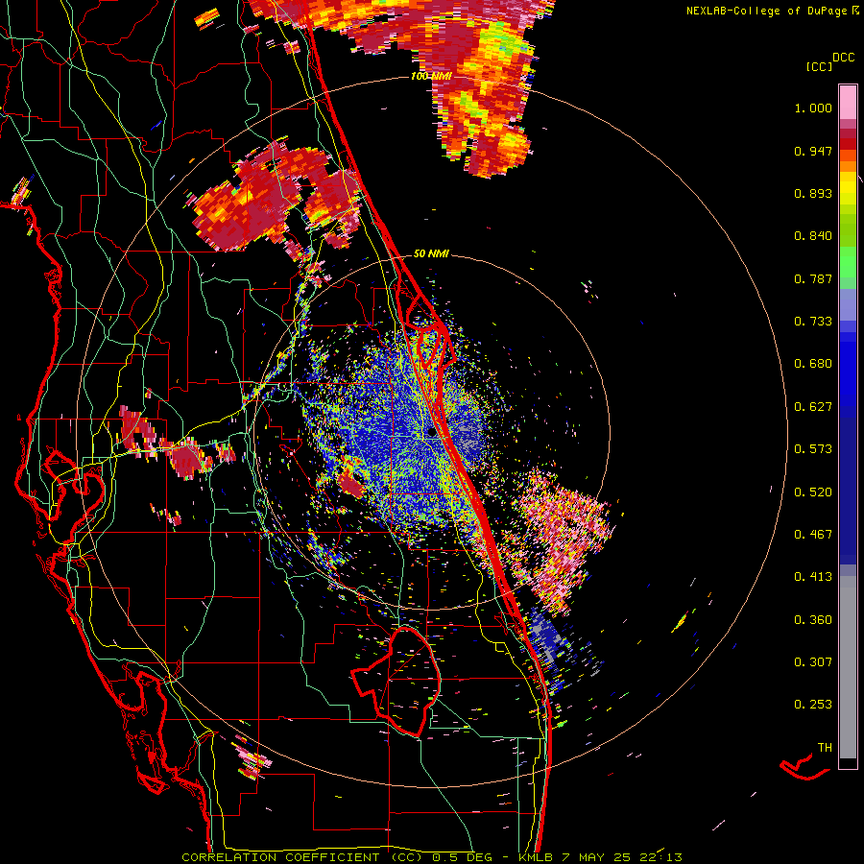The height and width of the screenshot is (864, 864).
Task: Click the 50 NMI range ring label
Action: pyautogui.click(x=431, y=254)
